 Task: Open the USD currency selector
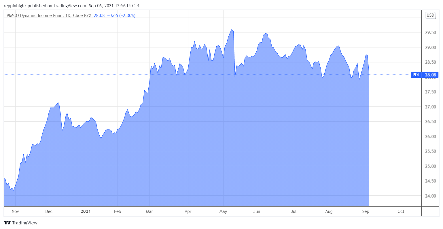coord(430,15)
